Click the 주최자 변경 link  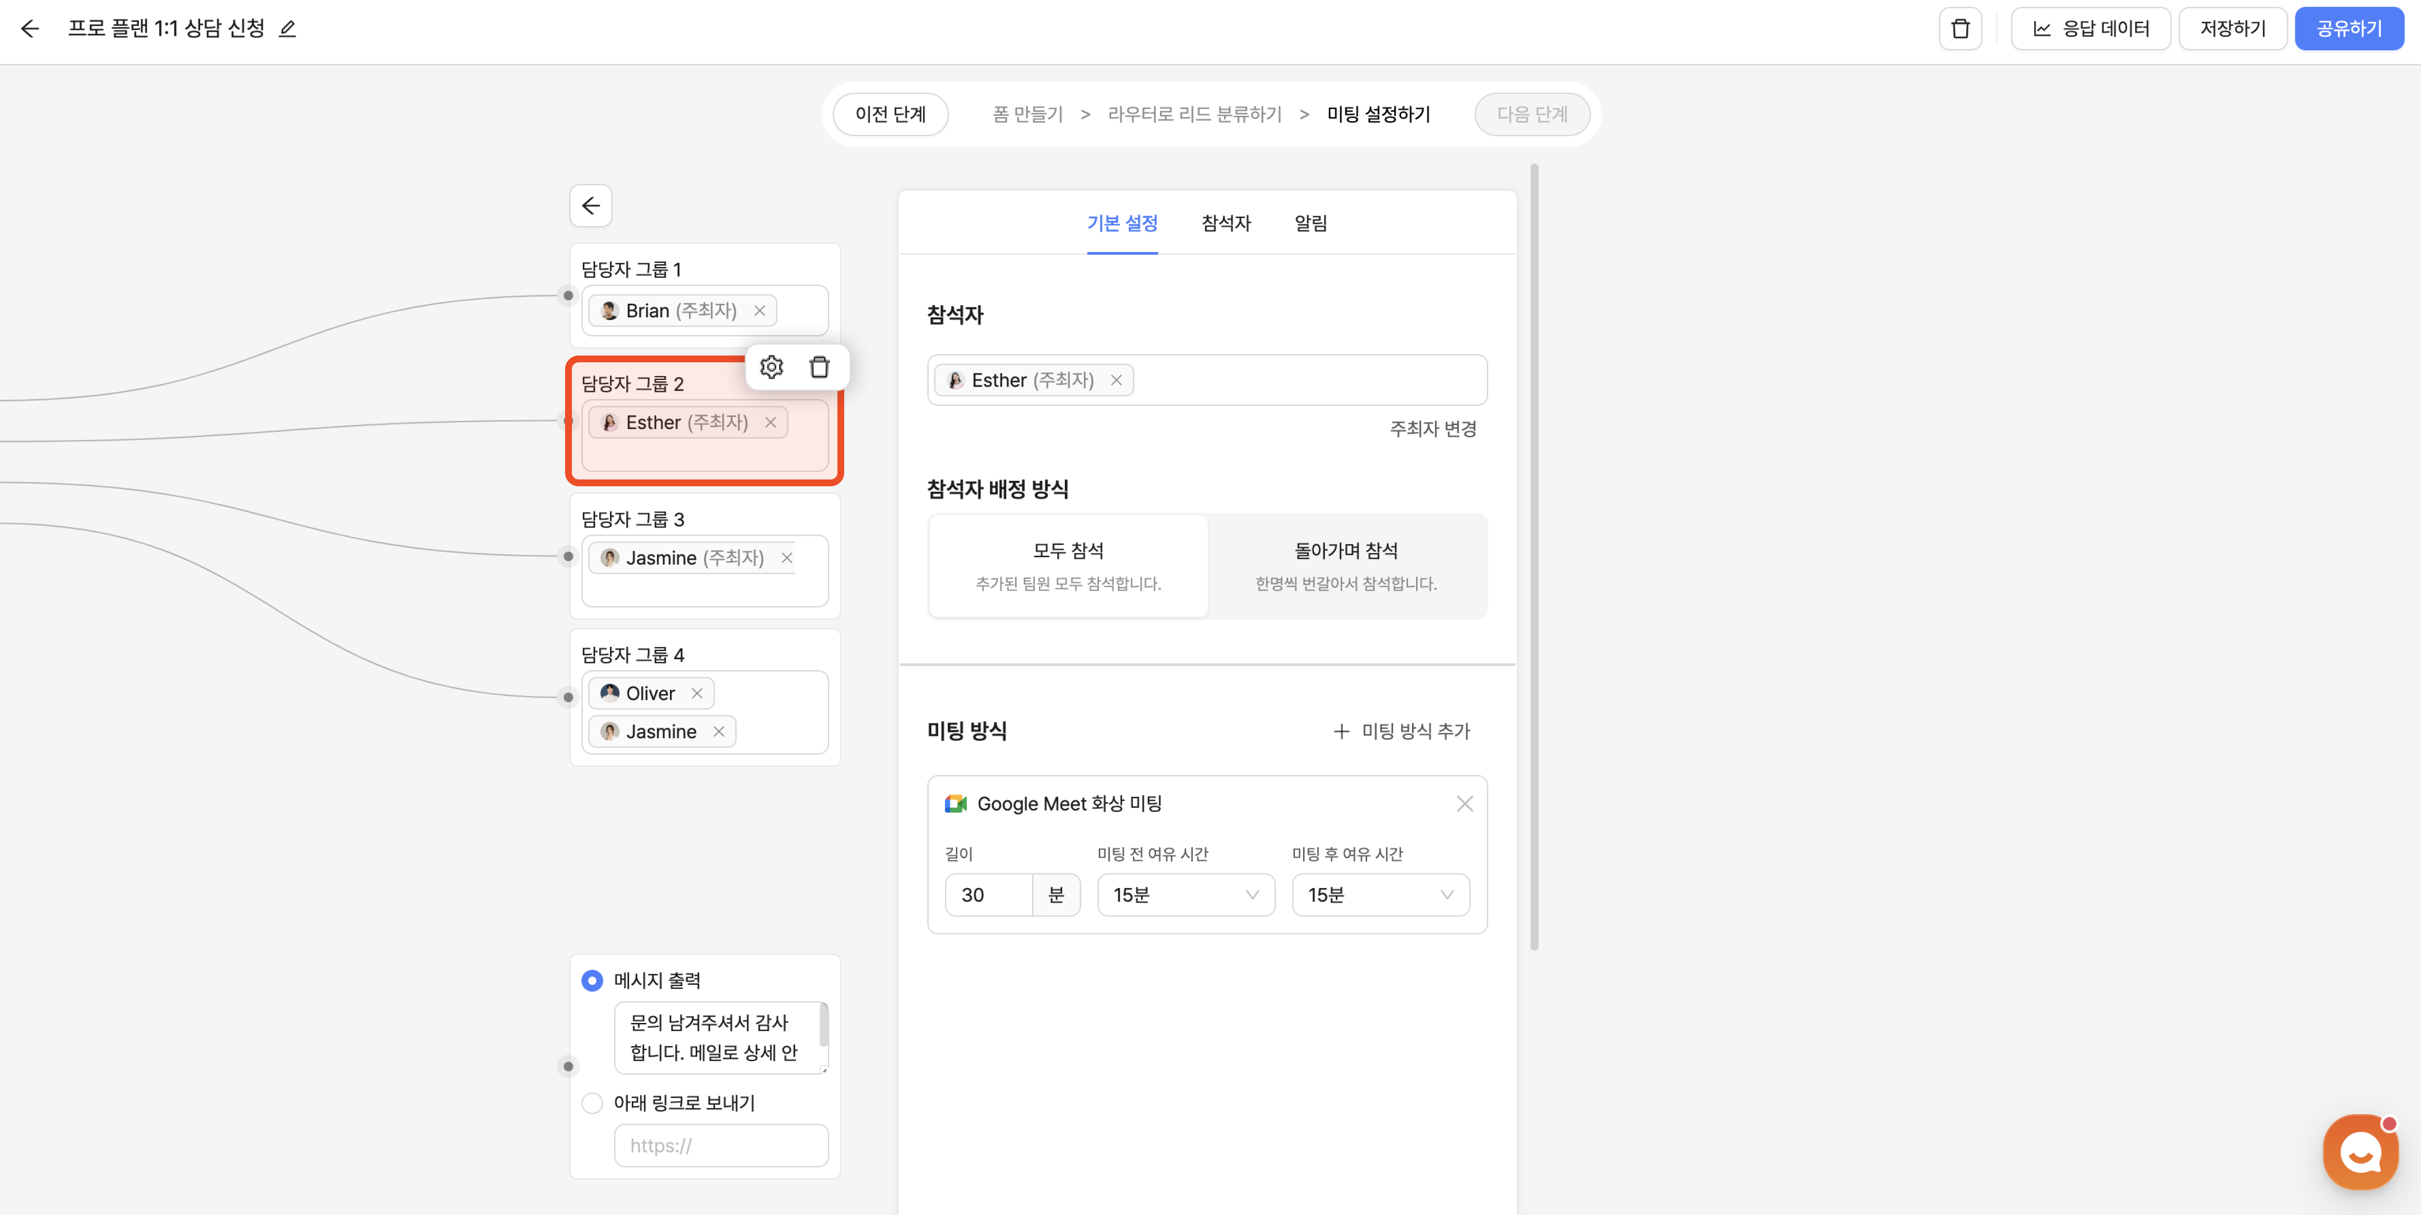1432,429
